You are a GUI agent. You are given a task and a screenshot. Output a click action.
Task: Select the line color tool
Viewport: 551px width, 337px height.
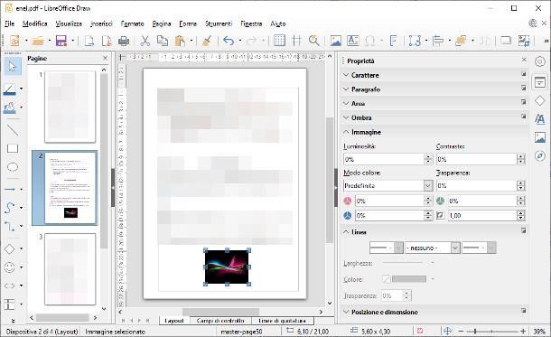(x=10, y=89)
